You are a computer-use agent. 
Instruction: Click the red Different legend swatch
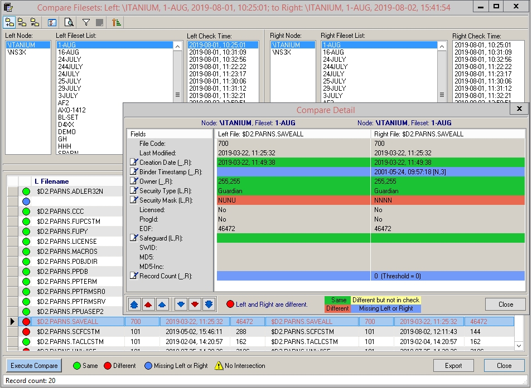[337, 308]
